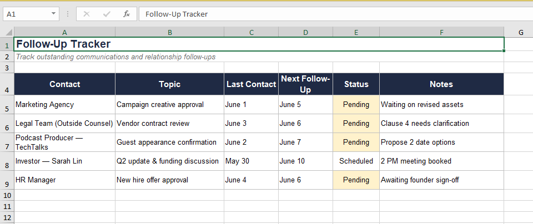Select the HR Manager cell
This screenshot has width=533, height=224.
(x=64, y=180)
